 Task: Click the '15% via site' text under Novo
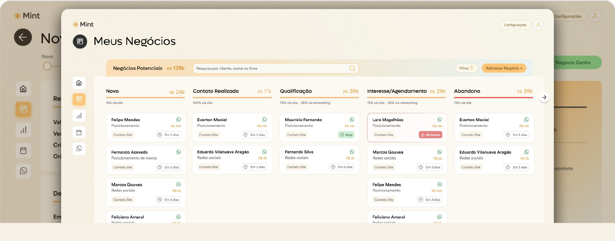point(115,103)
